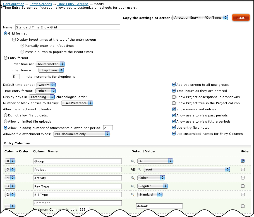
Task: Select Allow unlimited file uploads
Action: pyautogui.click(x=6, y=121)
